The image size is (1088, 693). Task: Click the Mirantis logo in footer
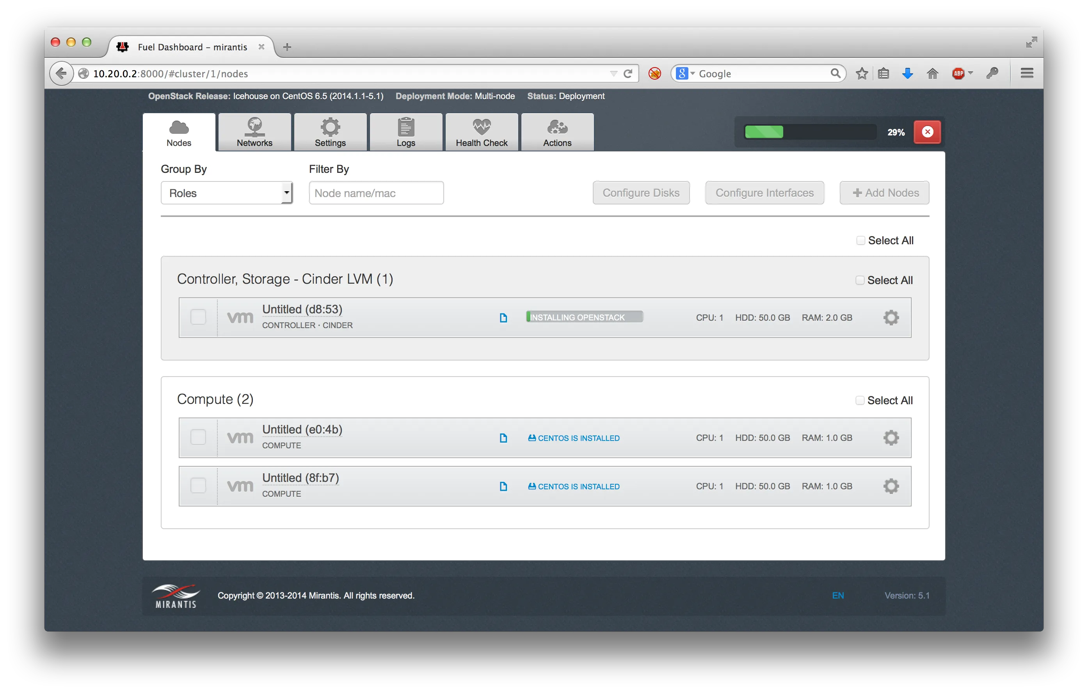[x=176, y=596]
